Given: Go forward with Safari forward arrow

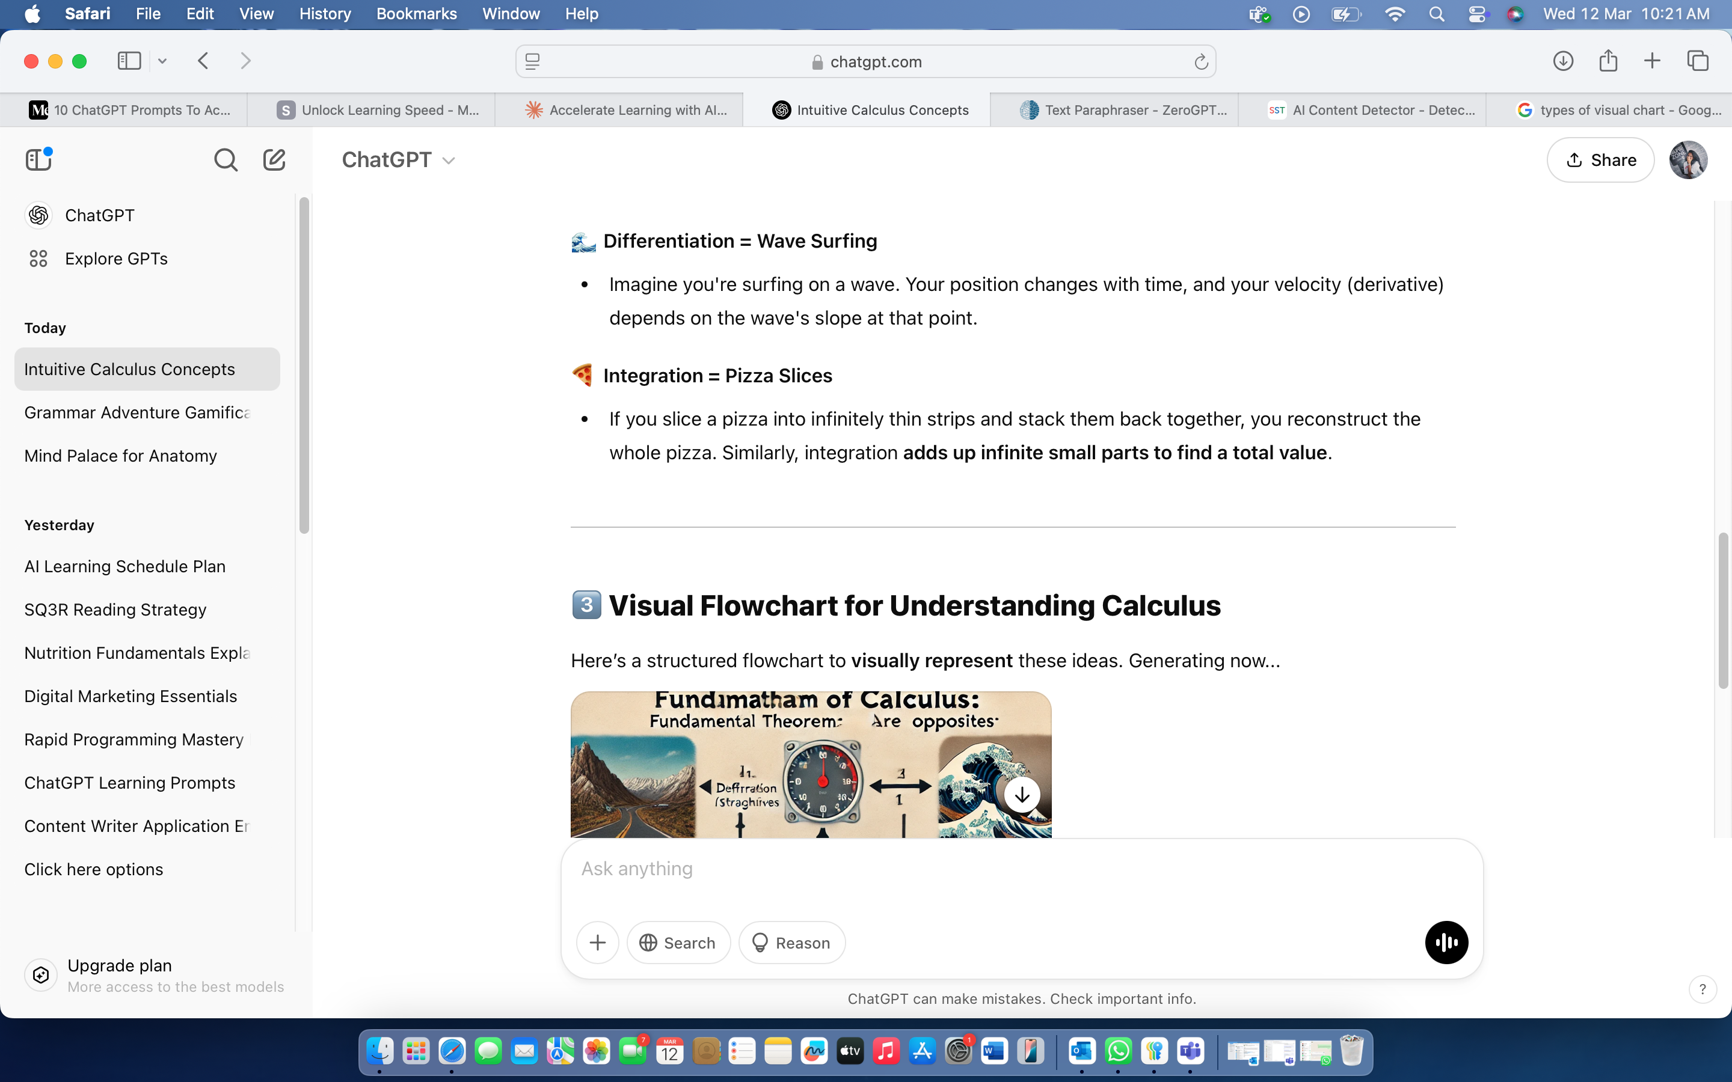Looking at the screenshot, I should 245,61.
